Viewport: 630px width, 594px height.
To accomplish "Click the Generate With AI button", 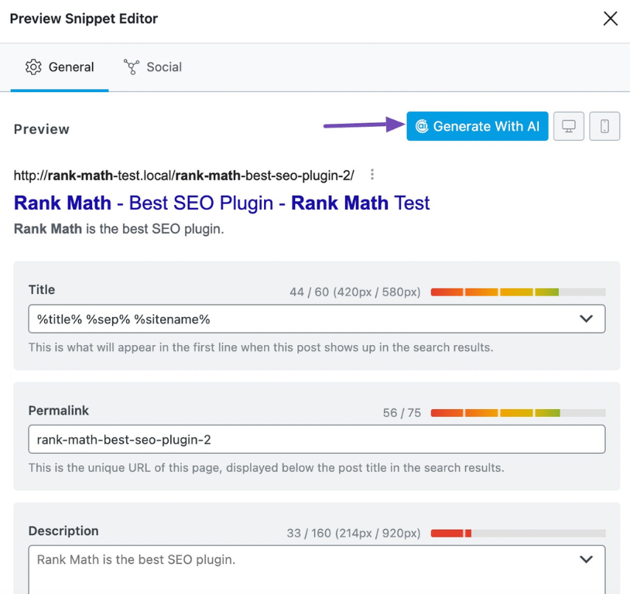I will pyautogui.click(x=477, y=127).
